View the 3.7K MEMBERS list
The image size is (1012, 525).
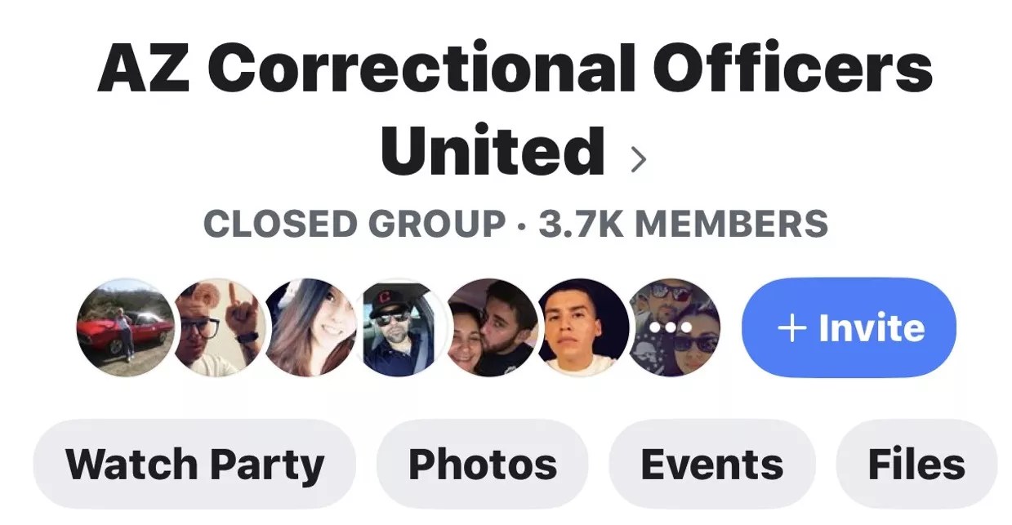[x=683, y=224]
